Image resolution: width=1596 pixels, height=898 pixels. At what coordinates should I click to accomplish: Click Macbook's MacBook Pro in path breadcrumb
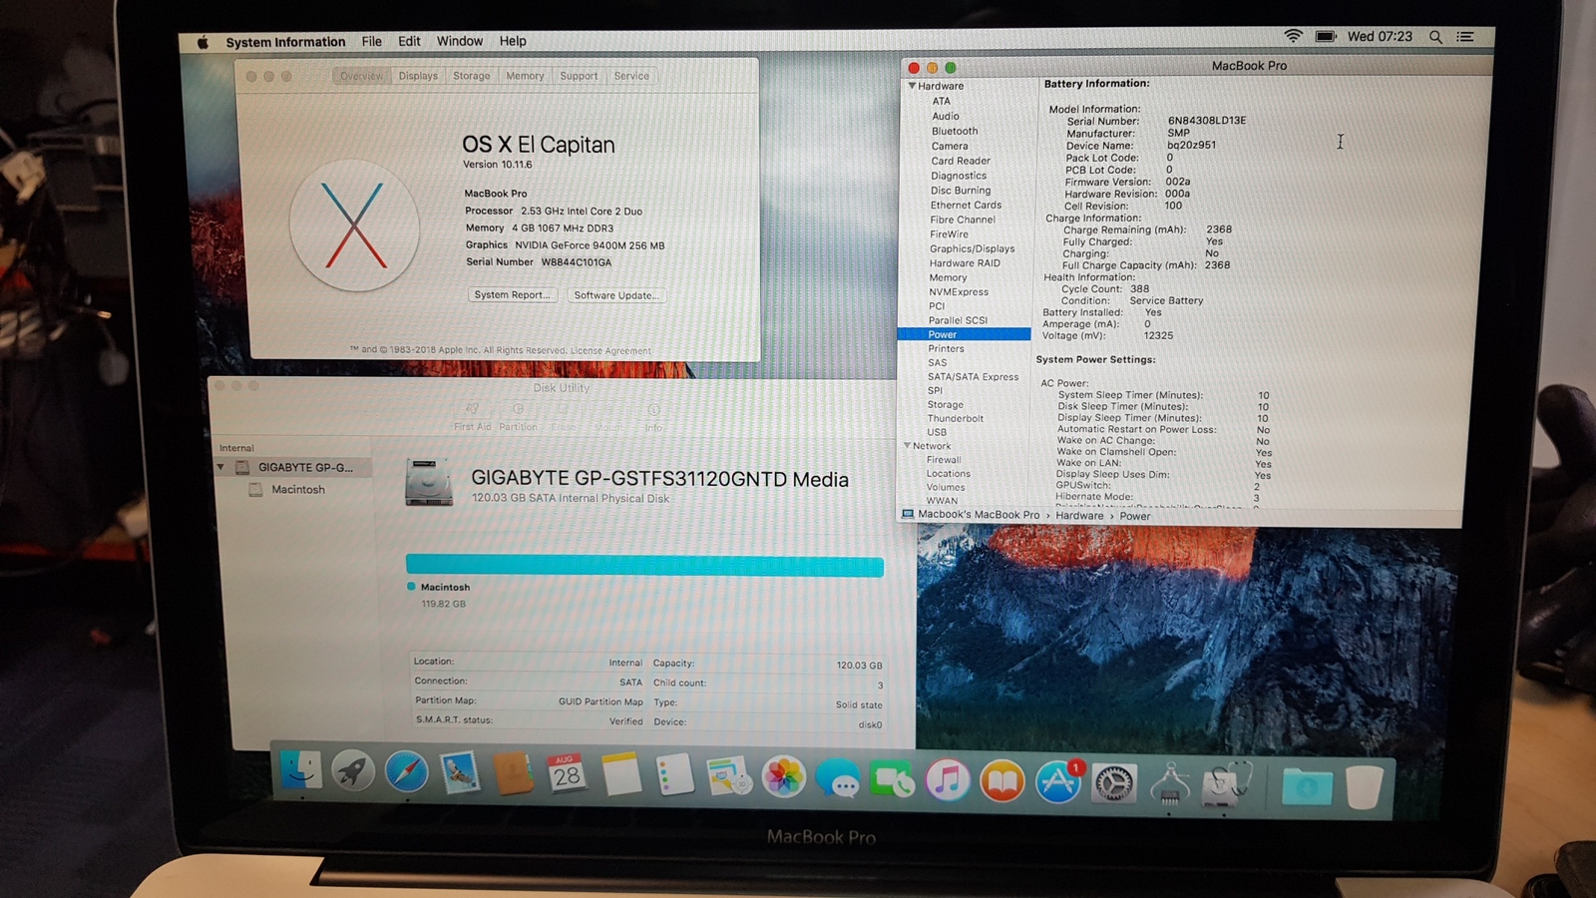tap(978, 515)
